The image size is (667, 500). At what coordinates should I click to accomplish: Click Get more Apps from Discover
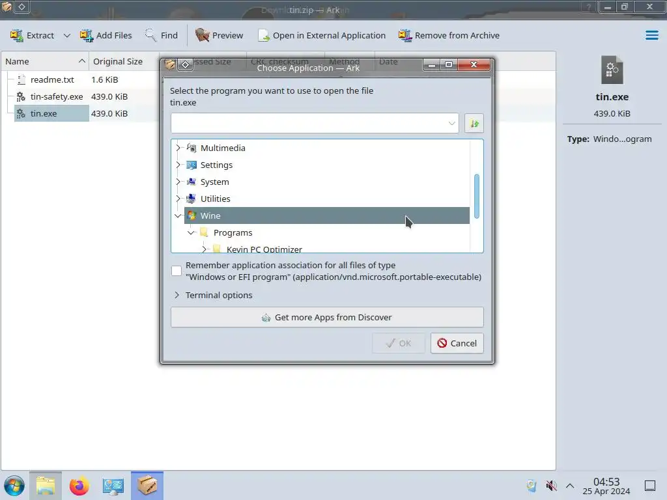327,317
